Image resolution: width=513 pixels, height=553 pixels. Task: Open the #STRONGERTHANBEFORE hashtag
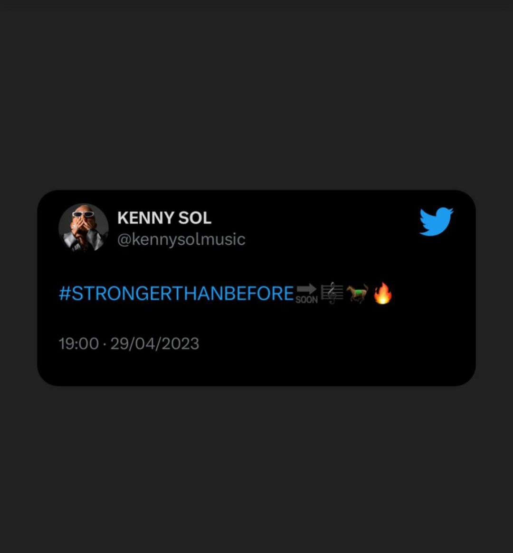[176, 294]
